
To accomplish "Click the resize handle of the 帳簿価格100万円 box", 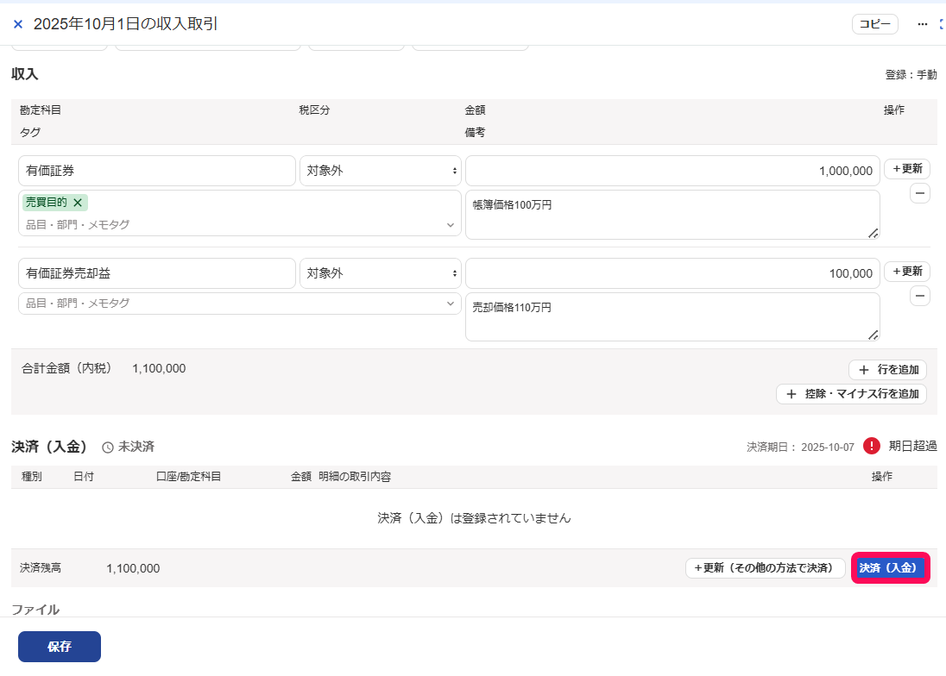I will [873, 233].
